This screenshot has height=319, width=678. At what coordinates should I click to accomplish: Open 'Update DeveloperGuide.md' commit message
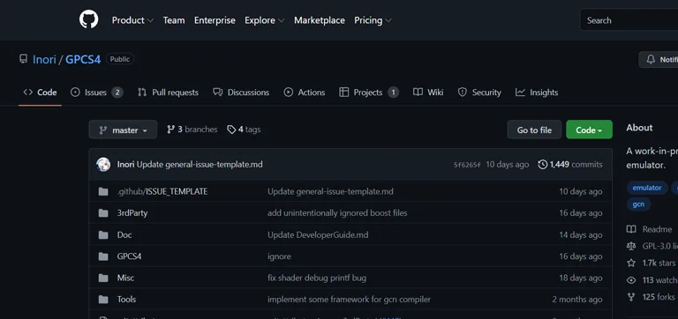pyautogui.click(x=318, y=234)
